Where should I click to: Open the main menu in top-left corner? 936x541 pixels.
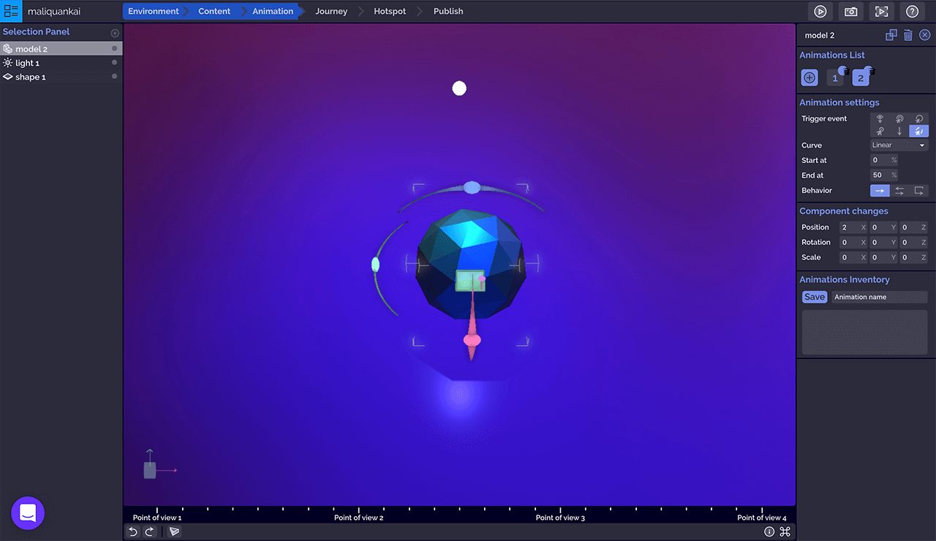point(11,12)
